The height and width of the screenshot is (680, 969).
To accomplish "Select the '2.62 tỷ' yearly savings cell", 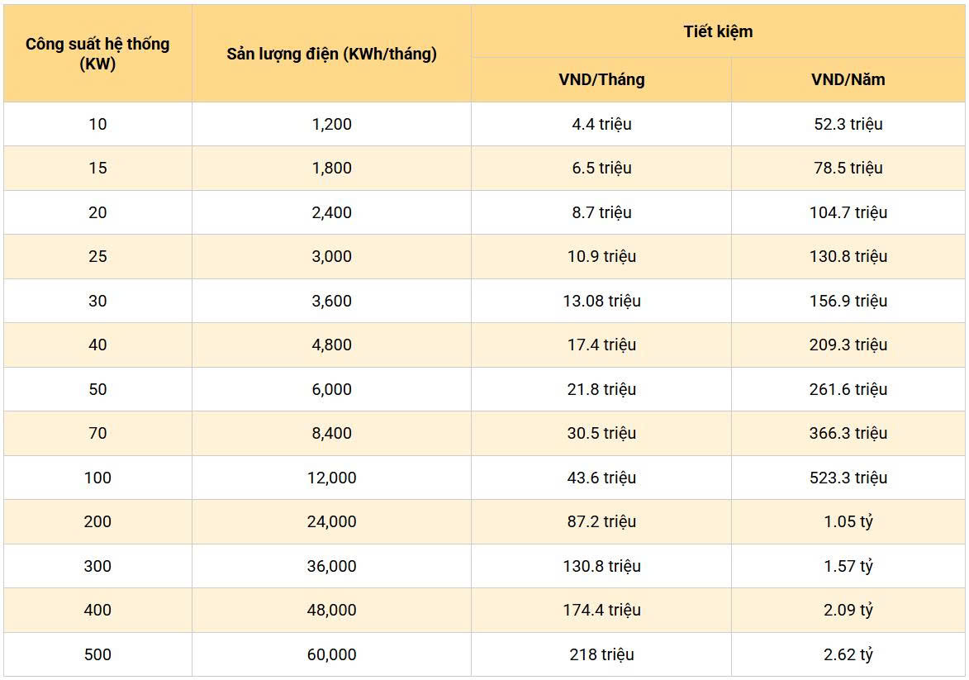I will (848, 654).
